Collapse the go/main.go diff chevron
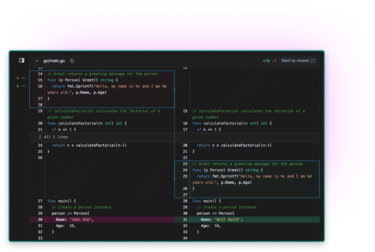This screenshot has height=252, width=375. (x=37, y=61)
